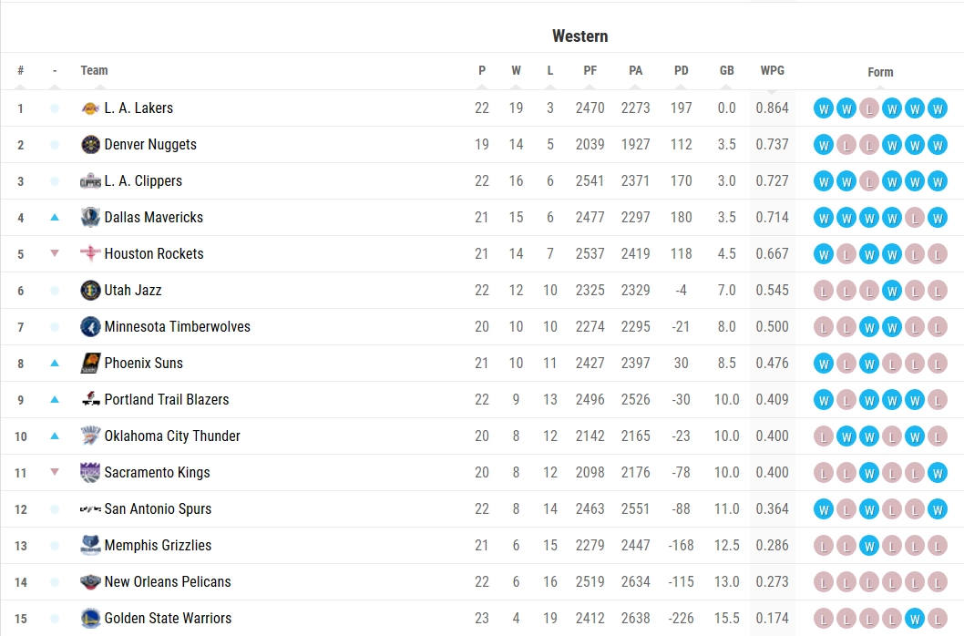
Task: Click the Western conference heading
Action: tap(579, 36)
